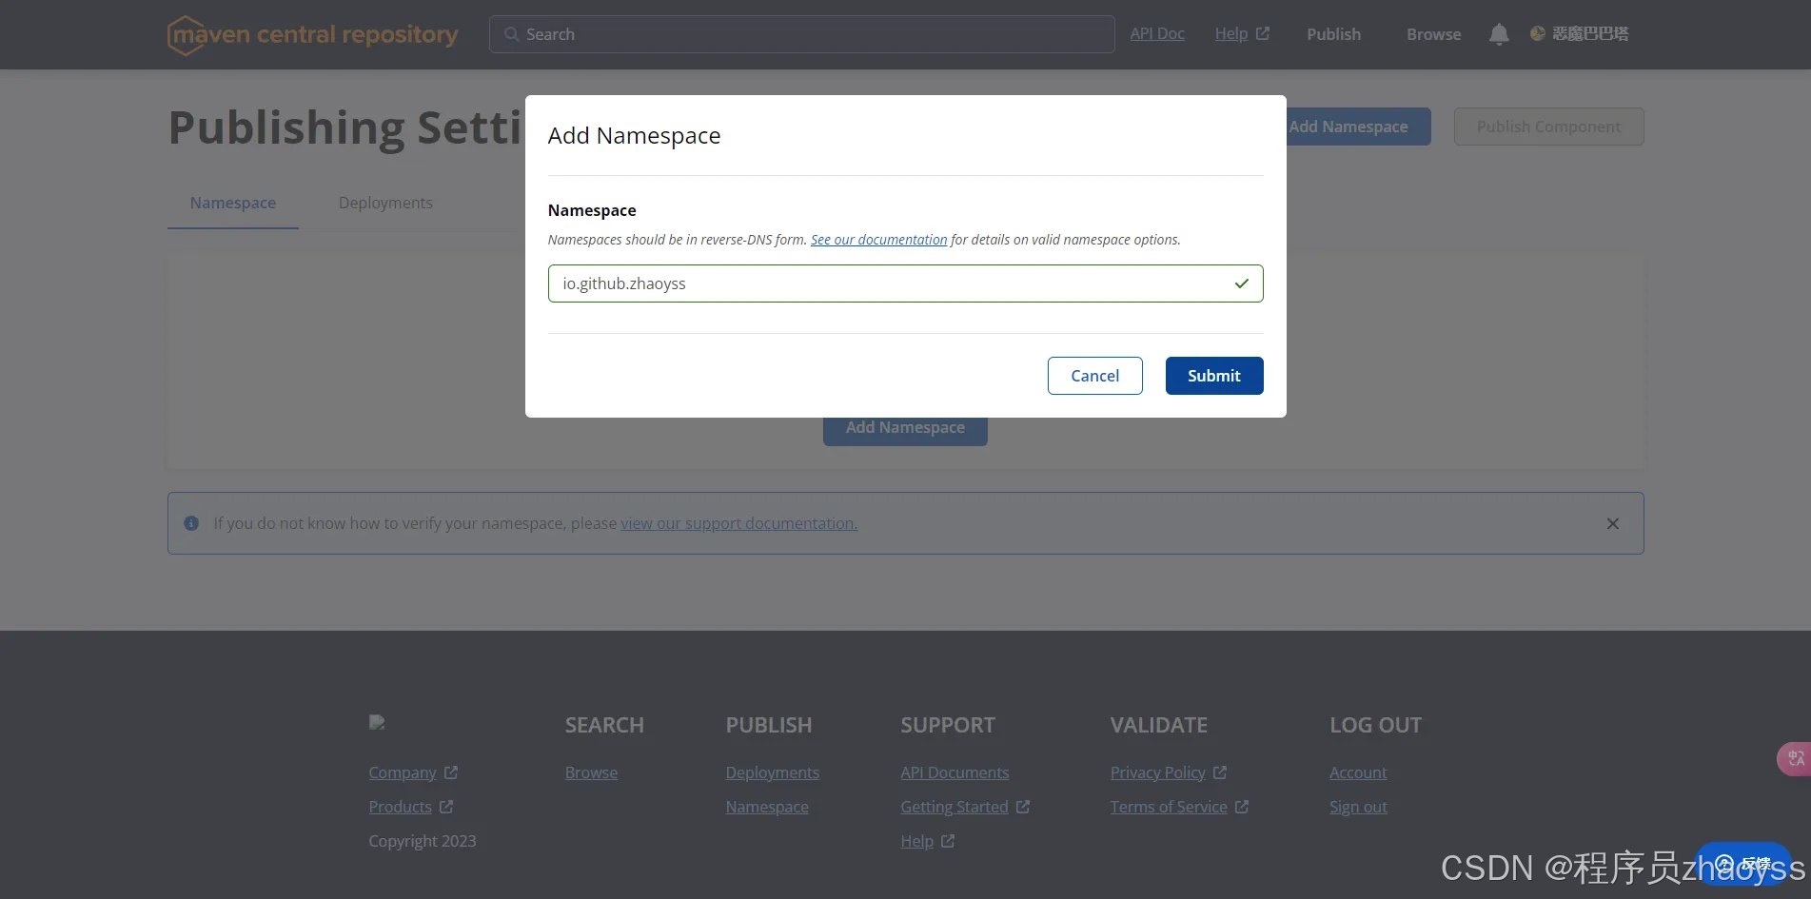Open the footer Namespace link

(767, 807)
